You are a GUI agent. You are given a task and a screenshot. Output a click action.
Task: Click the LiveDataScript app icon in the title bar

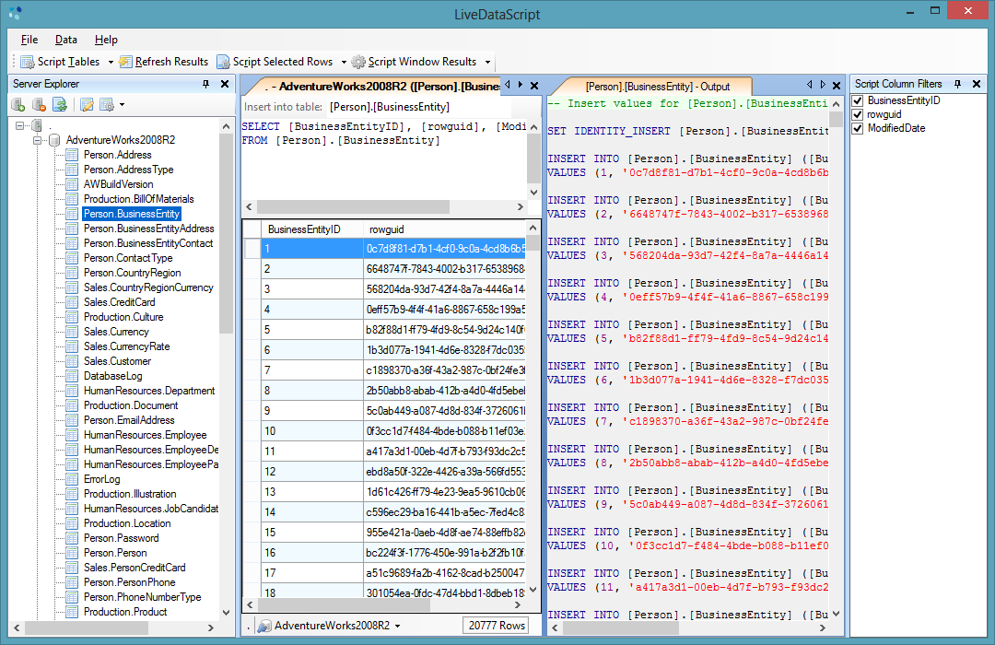pos(16,12)
